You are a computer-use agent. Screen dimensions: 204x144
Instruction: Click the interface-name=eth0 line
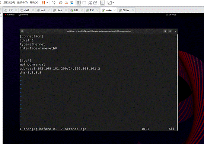(x=38, y=48)
